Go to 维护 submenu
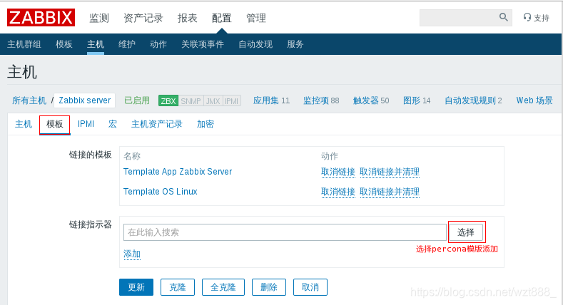The width and height of the screenshot is (563, 305). click(127, 44)
